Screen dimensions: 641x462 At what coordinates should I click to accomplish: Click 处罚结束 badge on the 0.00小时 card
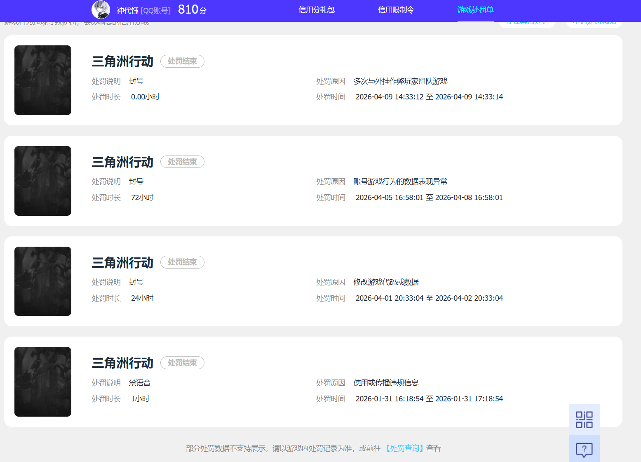(182, 61)
